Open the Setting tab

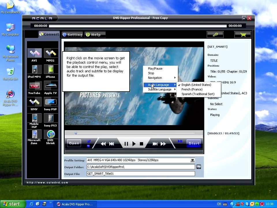click(x=73, y=35)
